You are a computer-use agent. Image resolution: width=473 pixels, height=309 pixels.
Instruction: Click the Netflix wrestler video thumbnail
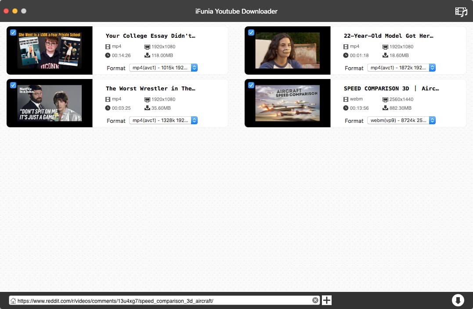coord(49,103)
